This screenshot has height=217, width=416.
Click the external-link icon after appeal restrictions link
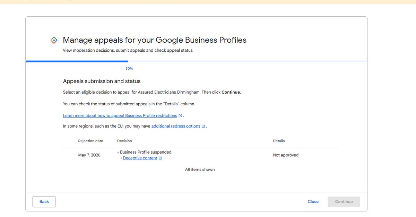click(180, 115)
